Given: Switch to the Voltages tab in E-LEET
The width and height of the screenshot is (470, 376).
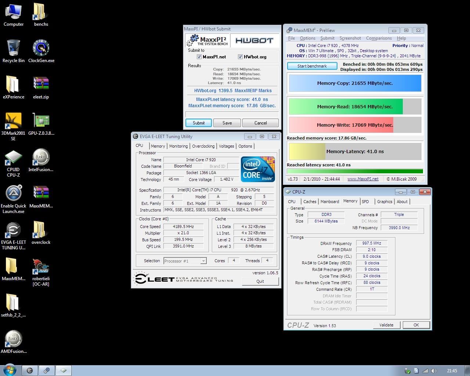Looking at the screenshot, I should (x=226, y=146).
